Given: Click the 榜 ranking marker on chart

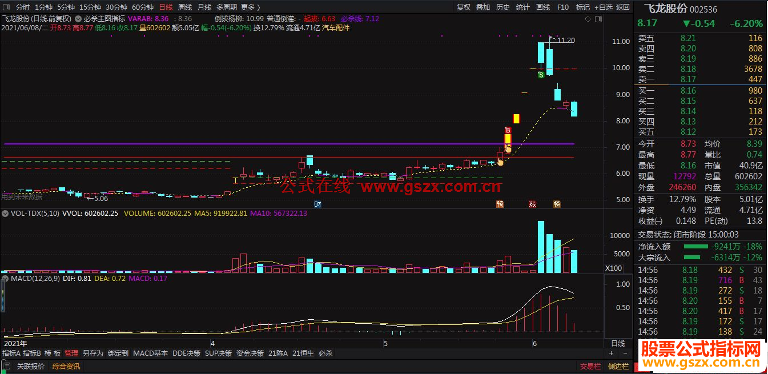Looking at the screenshot, I should point(557,204).
